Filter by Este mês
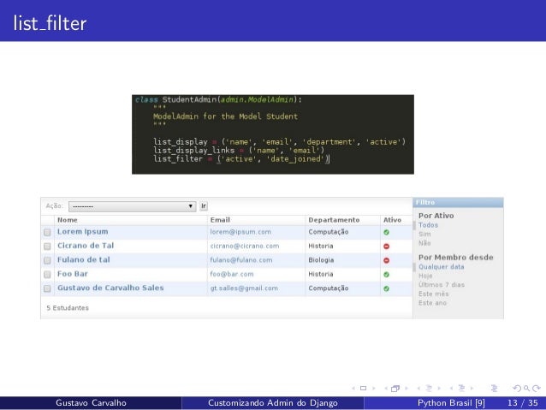Screen dimensions: 546x410 434,294
